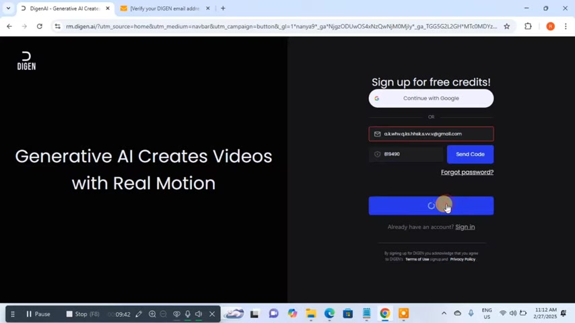Open the notifications bell

click(x=564, y=314)
